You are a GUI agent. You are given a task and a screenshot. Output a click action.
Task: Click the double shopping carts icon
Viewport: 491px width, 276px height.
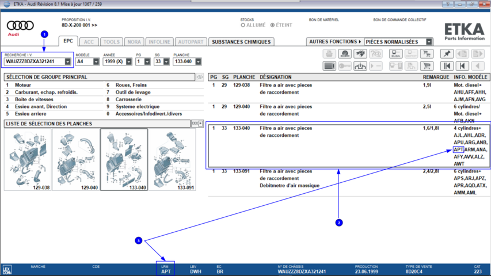pyautogui.click(x=427, y=54)
